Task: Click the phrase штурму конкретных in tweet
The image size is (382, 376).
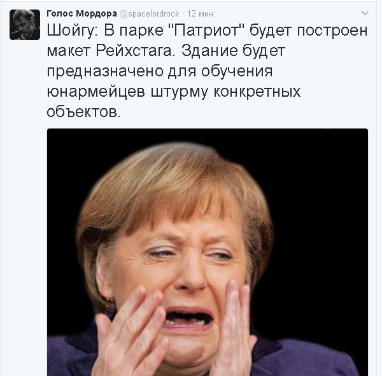Action: tap(225, 92)
